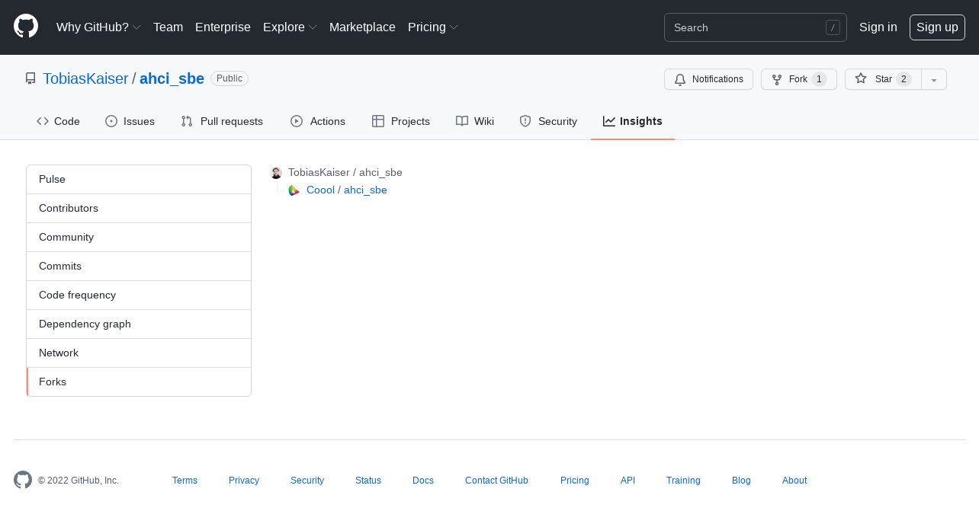Image resolution: width=979 pixels, height=527 pixels.
Task: Open the Security tab
Action: click(x=548, y=121)
